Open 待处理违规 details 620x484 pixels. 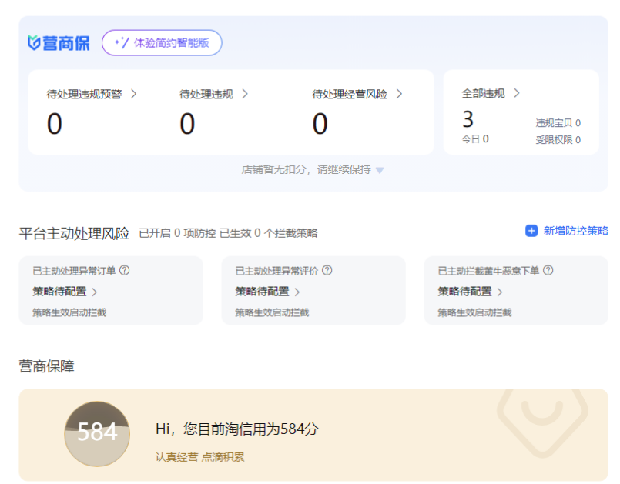click(x=213, y=94)
